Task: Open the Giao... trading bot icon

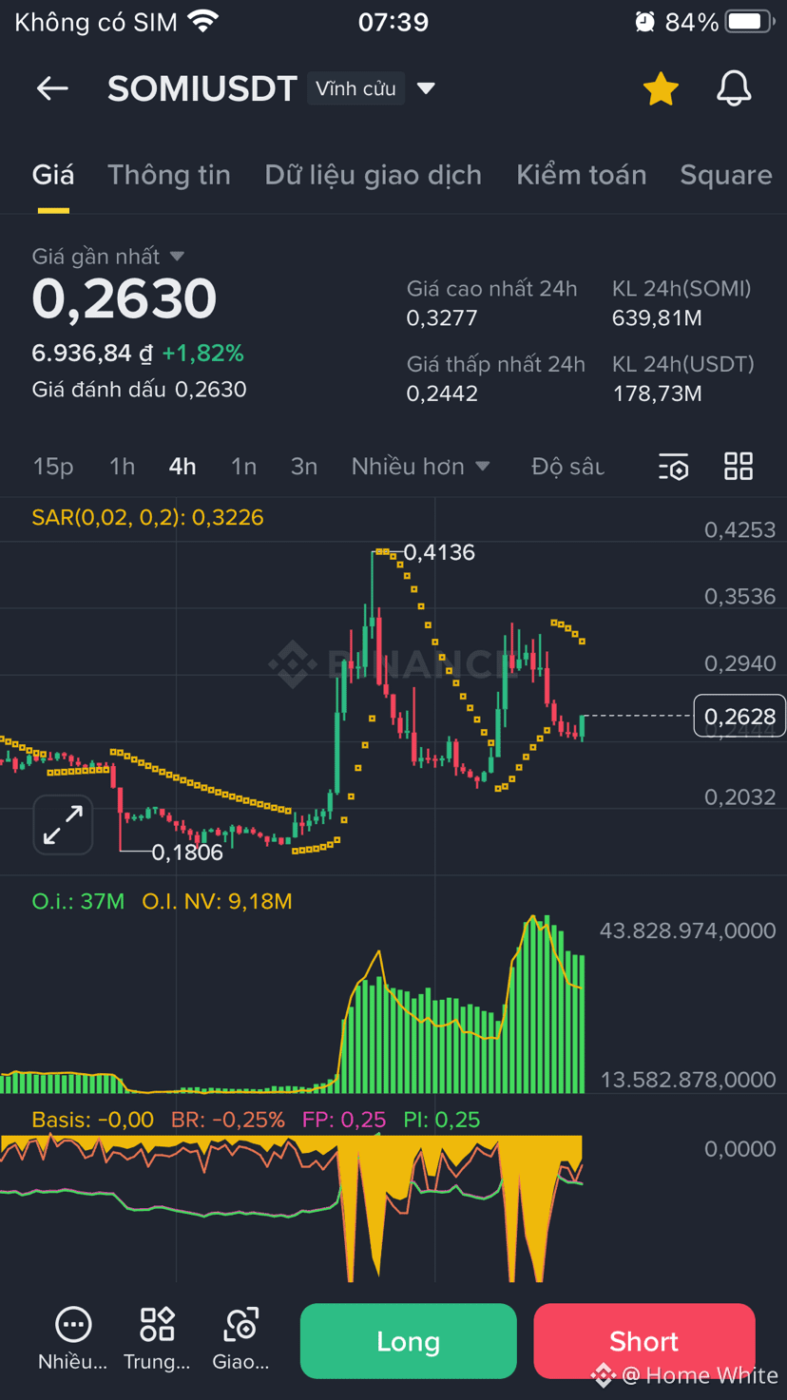Action: pos(240,1338)
